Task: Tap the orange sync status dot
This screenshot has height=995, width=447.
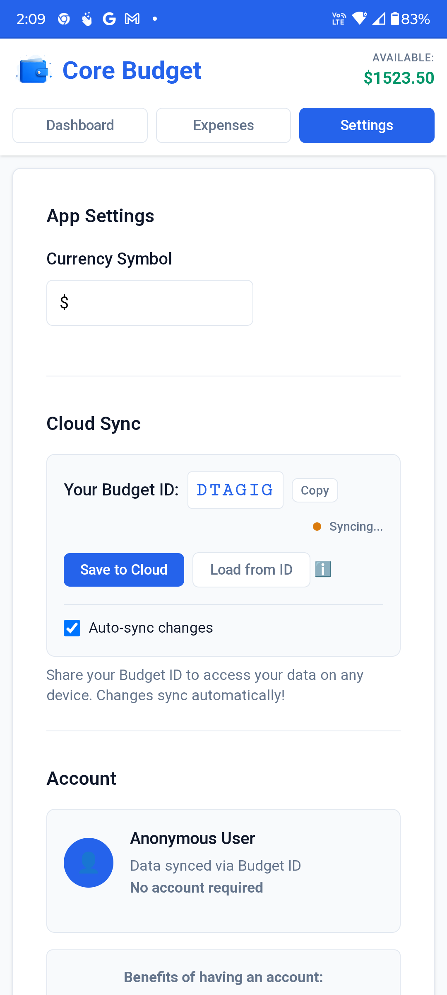Action: tap(317, 527)
